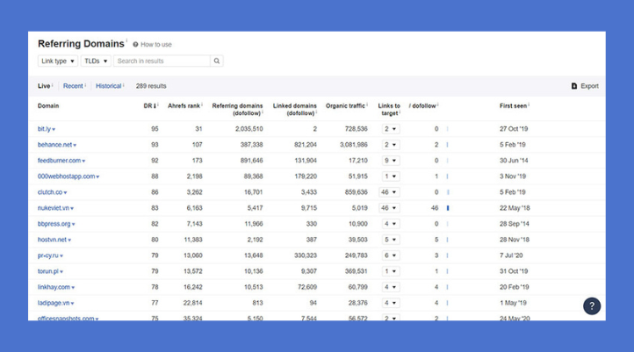Expand links-to-target dropdown for bit.ly
The width and height of the screenshot is (634, 352).
tap(391, 129)
